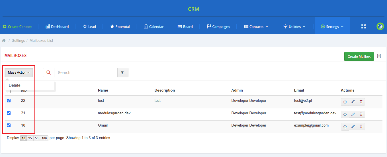The height and width of the screenshot is (157, 387).
Task: Open the user avatar globe icon
Action: point(380,26)
